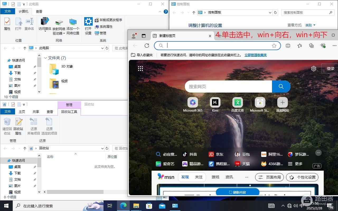Open Edge favorites icon in toolbar
This screenshot has height=211, width=338.
[300, 46]
